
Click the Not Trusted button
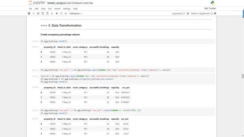tap(210, 8)
